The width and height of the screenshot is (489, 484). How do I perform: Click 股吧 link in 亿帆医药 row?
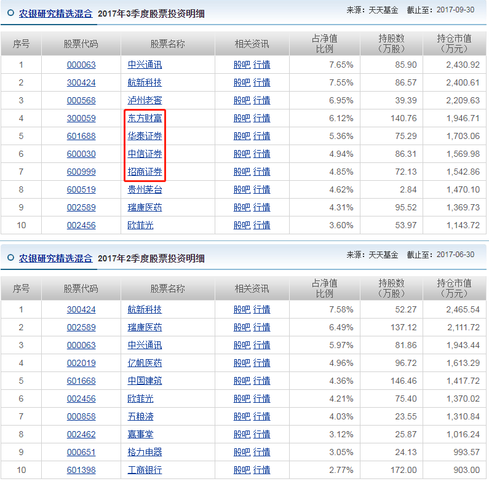coord(242,363)
